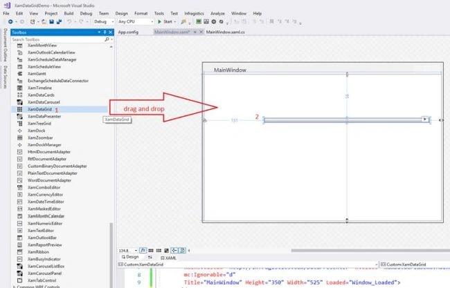This screenshot has width=450, height=288.
Task: Click the XamDataGrid control on the design surface
Action: [x=346, y=120]
